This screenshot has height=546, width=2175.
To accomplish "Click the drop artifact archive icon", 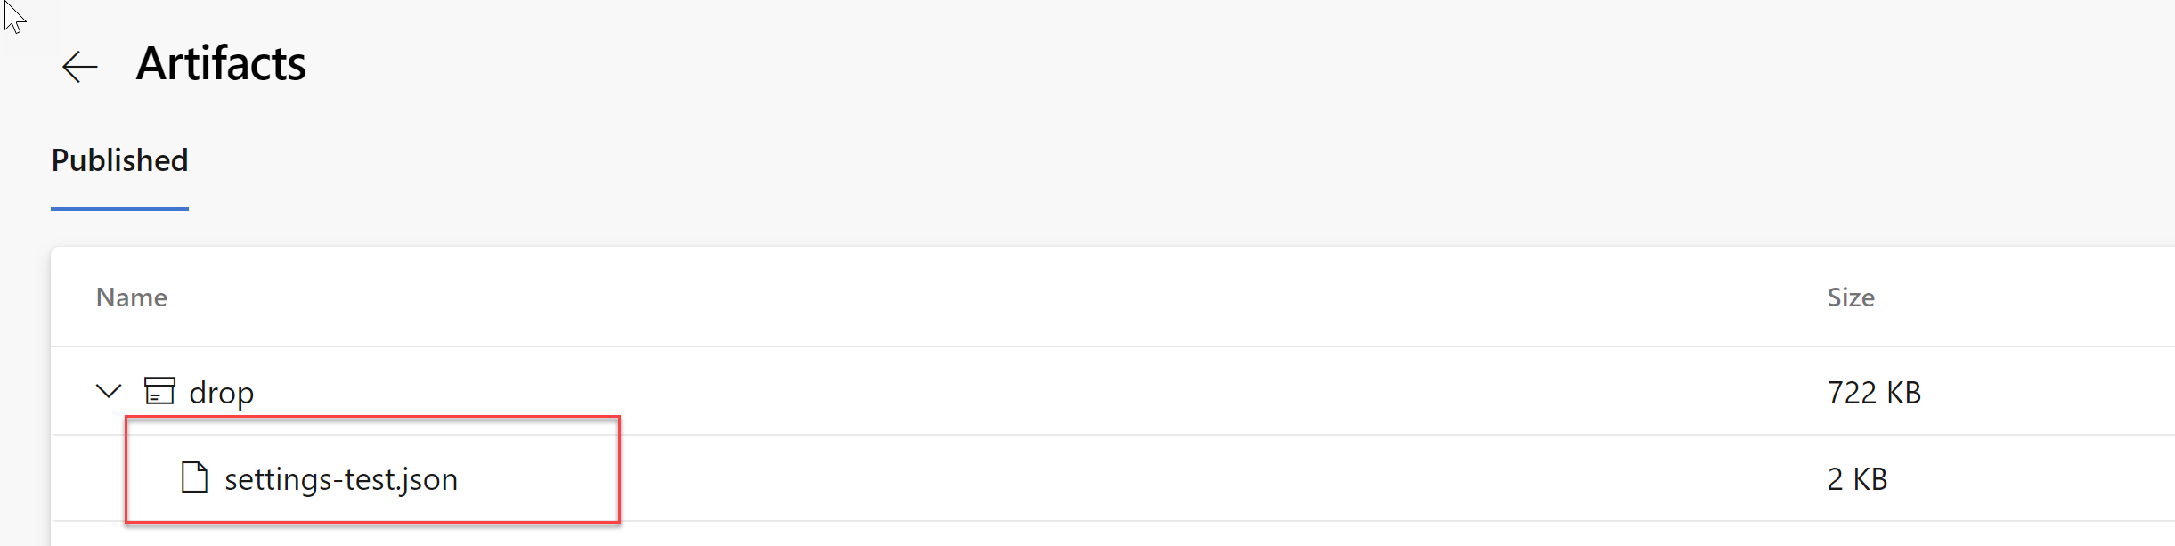I will pyautogui.click(x=159, y=391).
